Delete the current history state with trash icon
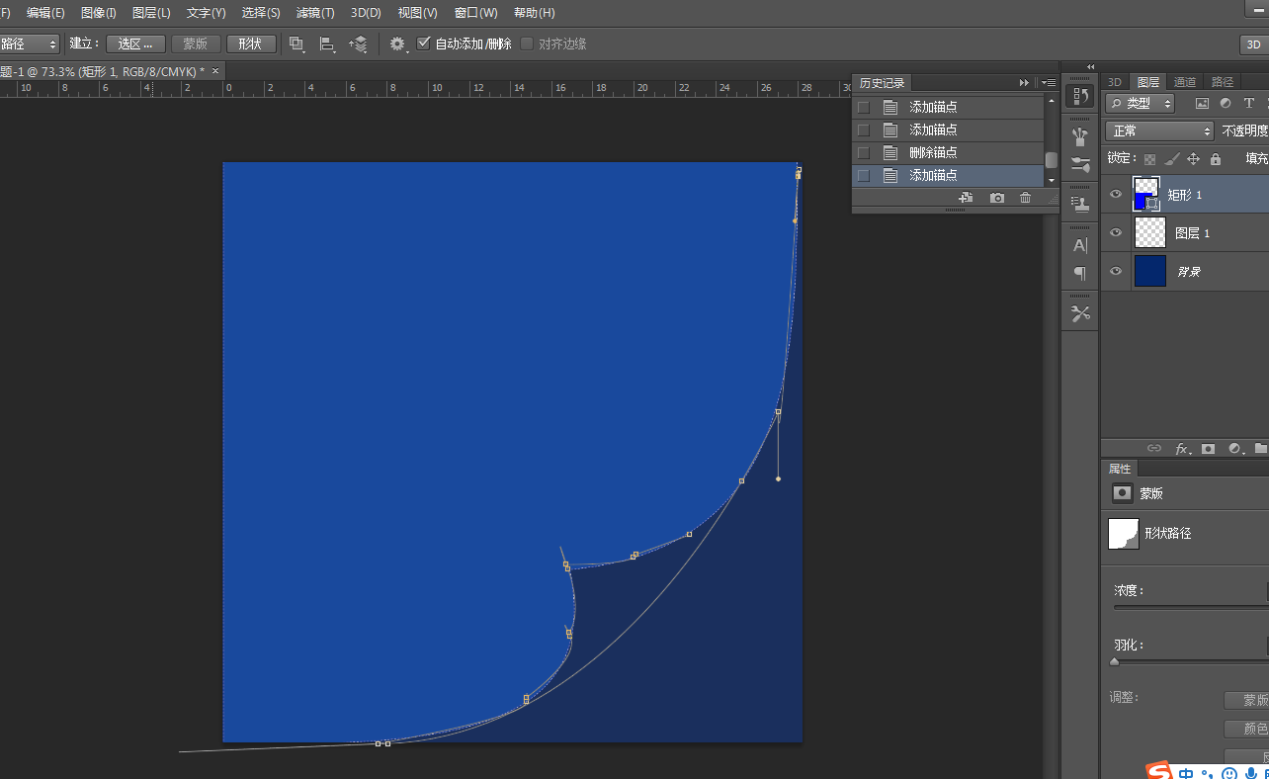 1025,198
